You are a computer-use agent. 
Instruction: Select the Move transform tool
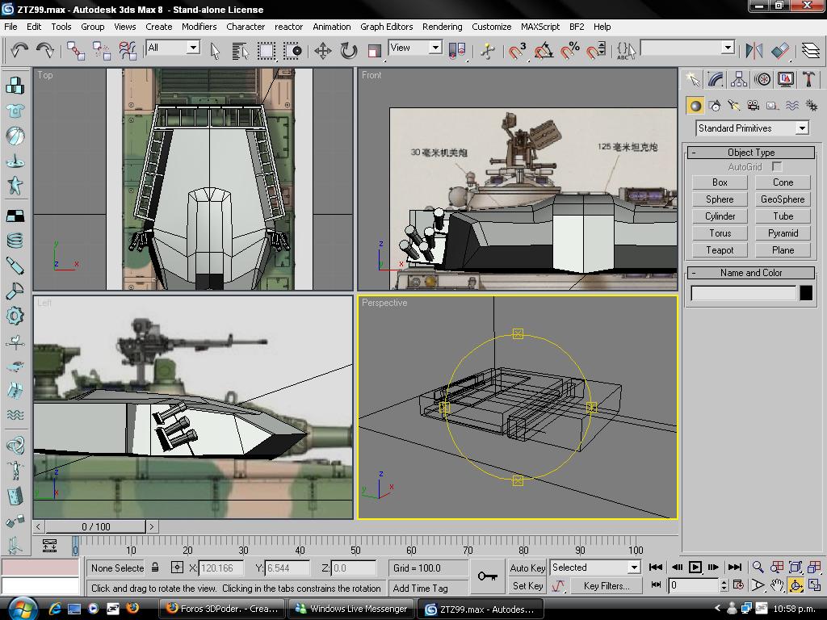tap(322, 51)
